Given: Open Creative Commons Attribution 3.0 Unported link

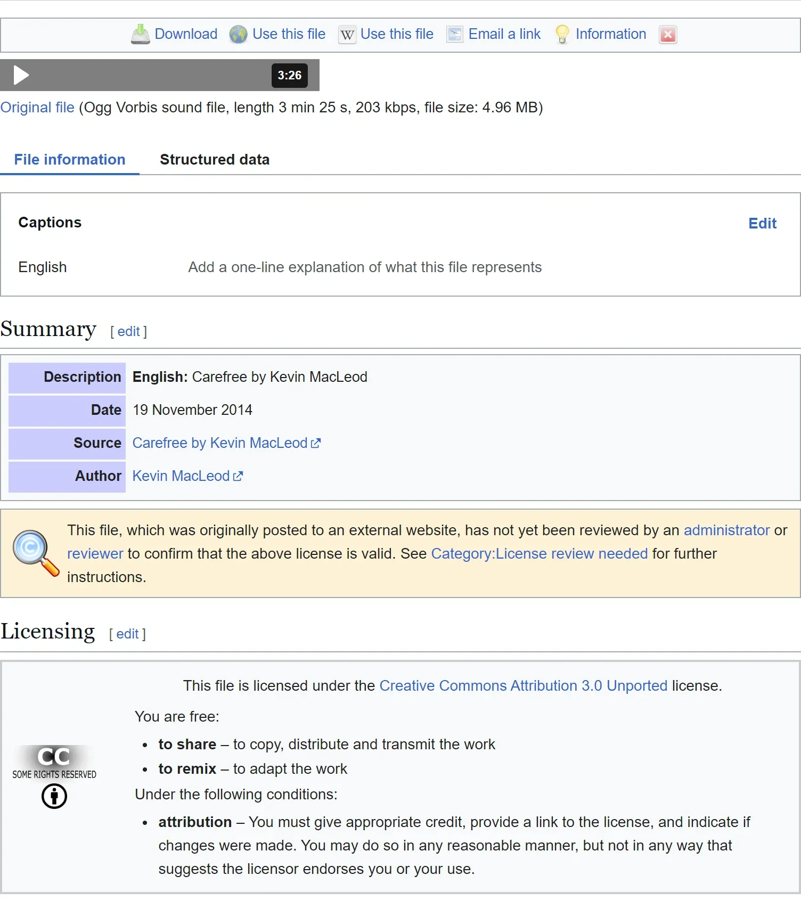Looking at the screenshot, I should (523, 686).
